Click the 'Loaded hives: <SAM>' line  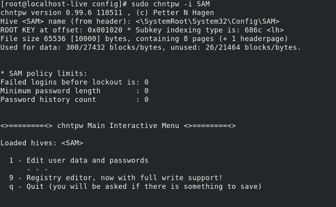pos(42,143)
